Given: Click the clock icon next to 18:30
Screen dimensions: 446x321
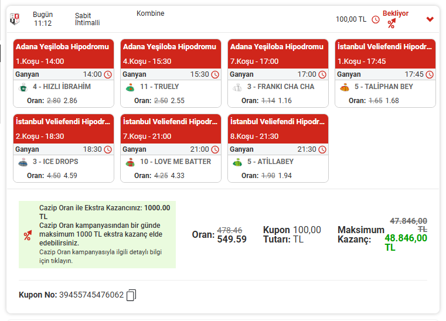Looking at the screenshot, I should pyautogui.click(x=108, y=149).
